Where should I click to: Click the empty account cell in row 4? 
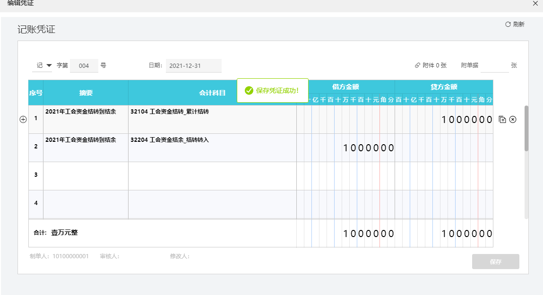[212, 204]
